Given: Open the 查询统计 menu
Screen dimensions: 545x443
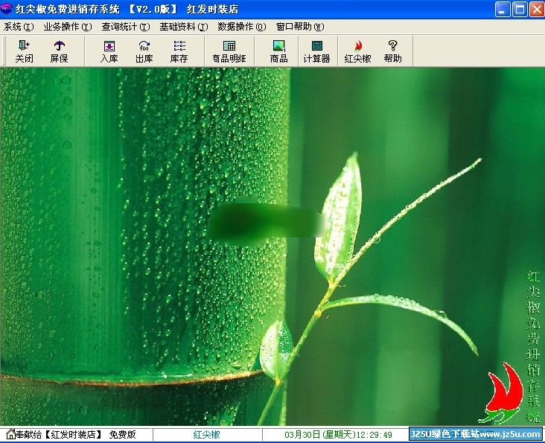Looking at the screenshot, I should [125, 27].
